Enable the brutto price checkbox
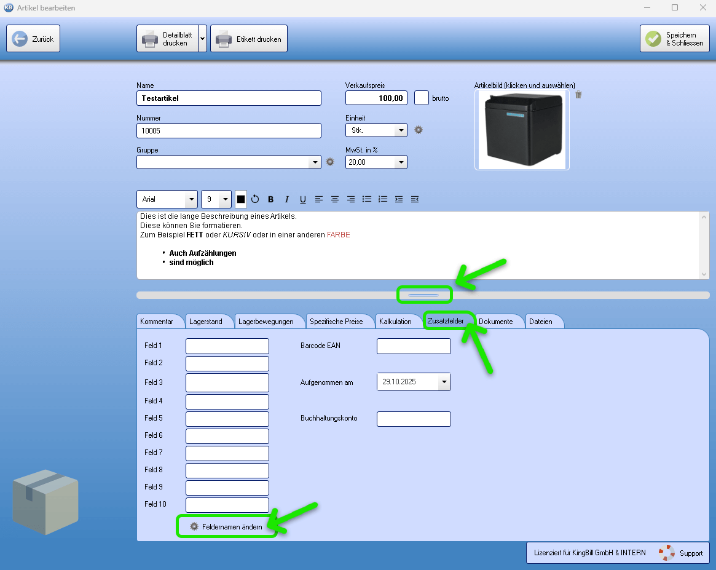 (422, 98)
